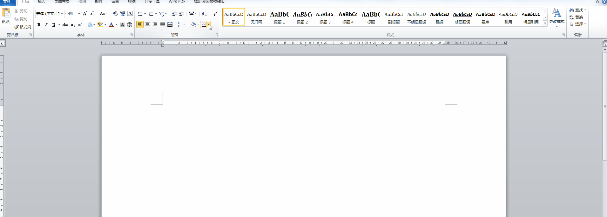The image size is (607, 217).
Task: Click the Paste (粘贴) clipboard icon
Action: click(6, 13)
